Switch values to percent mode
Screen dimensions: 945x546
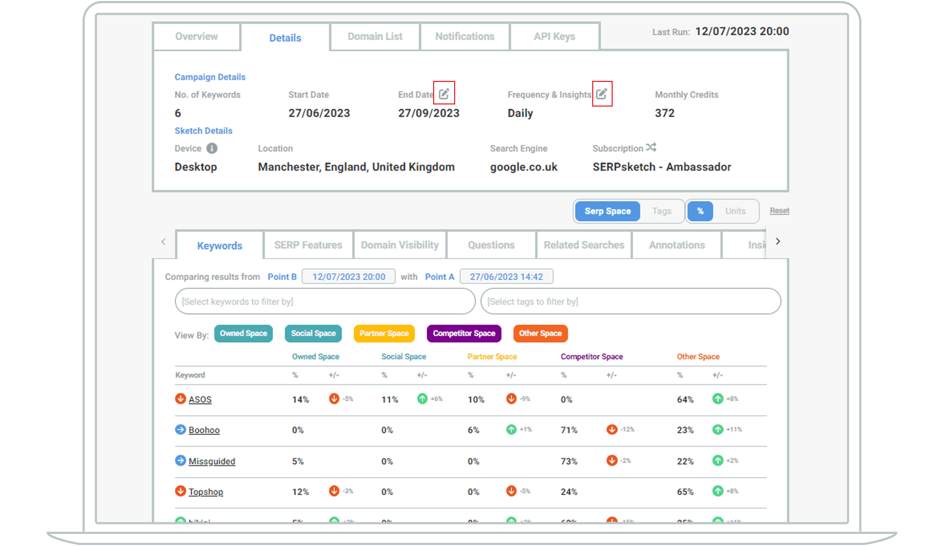pyautogui.click(x=700, y=211)
